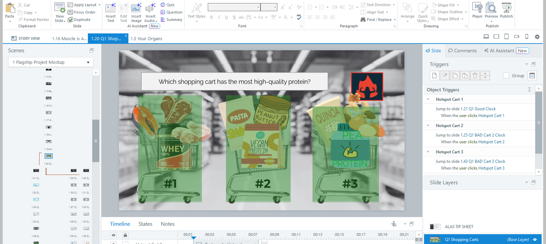Viewport: 546px width, 244px height.
Task: Switch to timeline States tab
Action: click(145, 224)
